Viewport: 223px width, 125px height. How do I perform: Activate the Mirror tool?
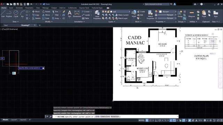click(46, 15)
